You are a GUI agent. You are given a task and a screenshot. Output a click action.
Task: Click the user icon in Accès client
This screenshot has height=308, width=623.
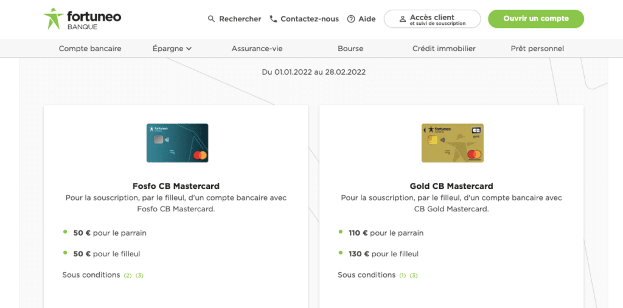403,19
